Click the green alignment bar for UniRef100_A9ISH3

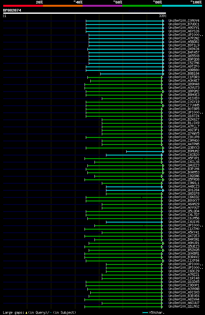pyautogui.click(x=127, y=293)
